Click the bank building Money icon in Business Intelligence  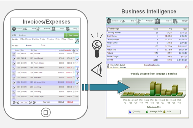pyautogui.click(x=157, y=21)
